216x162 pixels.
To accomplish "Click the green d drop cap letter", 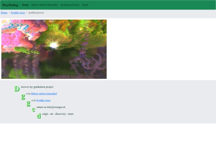I will 39,116.
